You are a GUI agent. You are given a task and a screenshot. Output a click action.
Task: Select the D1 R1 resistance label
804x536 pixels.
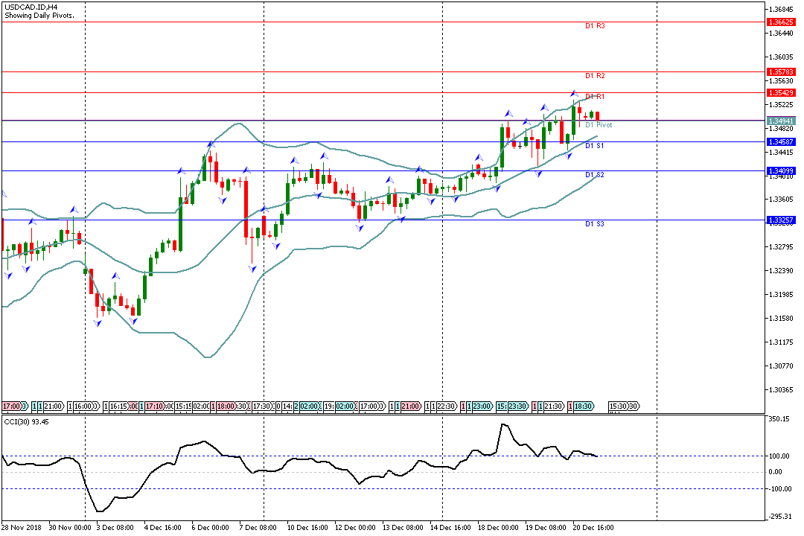pos(594,97)
